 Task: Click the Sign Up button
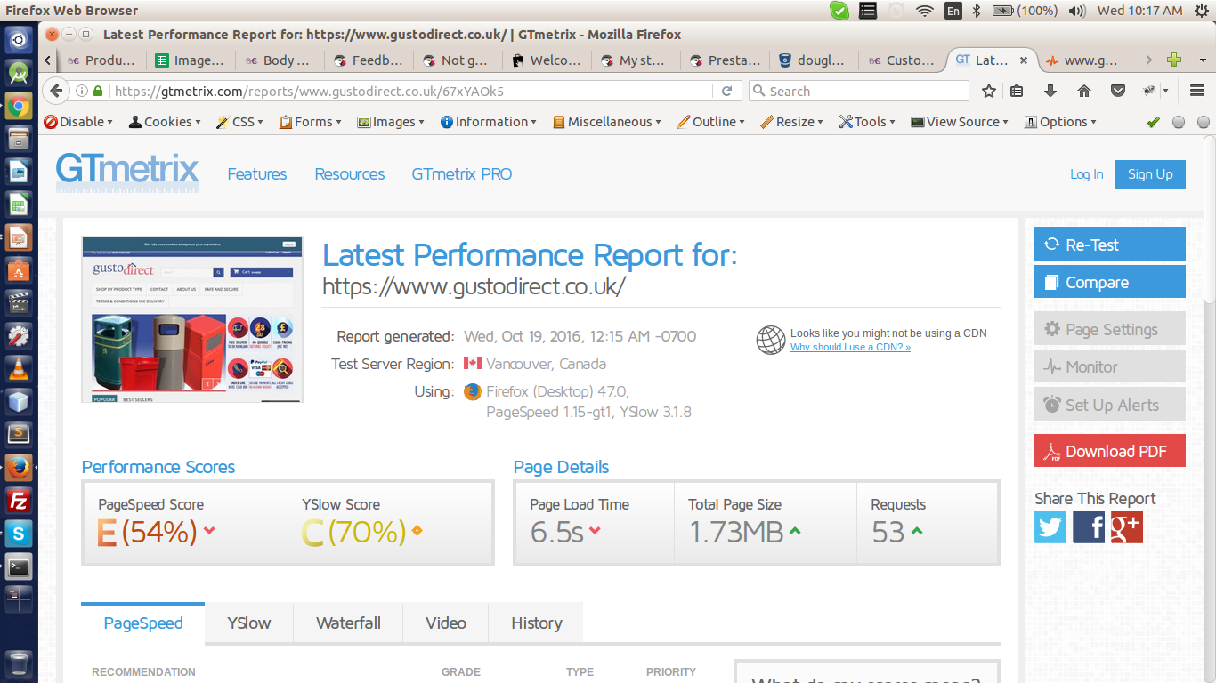(x=1150, y=174)
